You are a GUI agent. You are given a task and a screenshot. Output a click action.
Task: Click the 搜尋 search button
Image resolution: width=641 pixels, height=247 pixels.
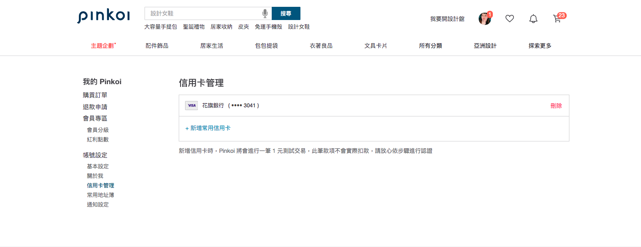(286, 14)
